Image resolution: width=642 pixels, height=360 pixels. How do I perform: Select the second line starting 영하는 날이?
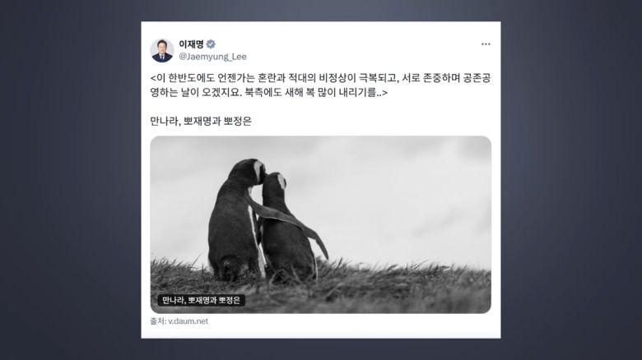(x=268, y=93)
